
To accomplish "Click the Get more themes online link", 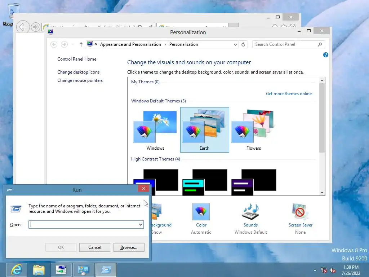I will (289, 94).
